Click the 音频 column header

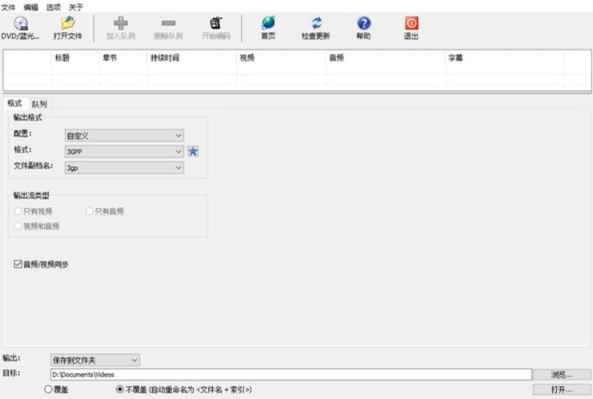(386, 58)
